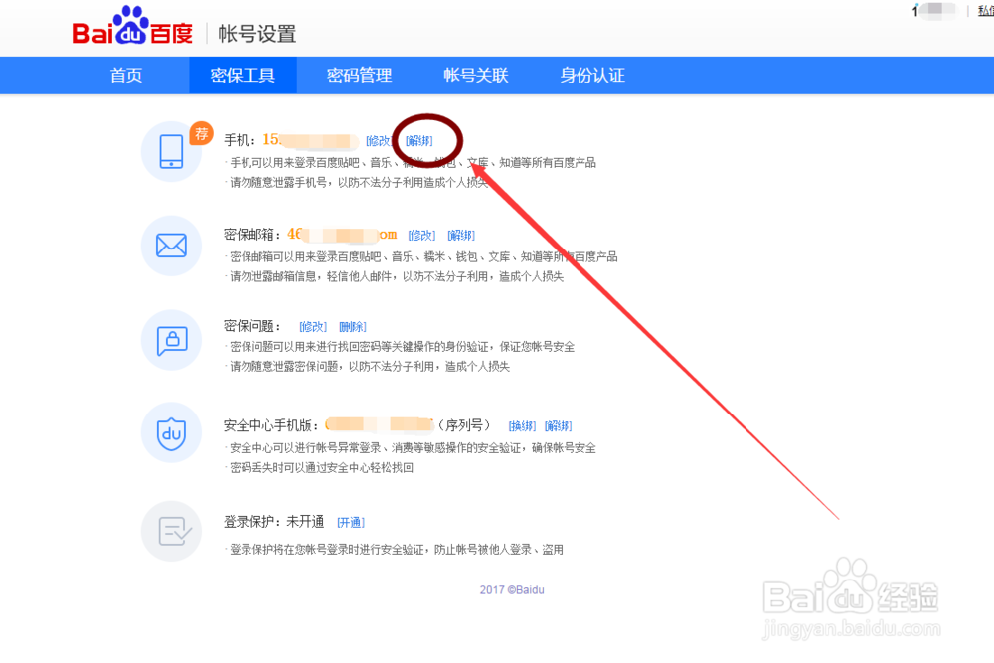Open the 帐号关联 tab
The width and height of the screenshot is (994, 663).
(476, 75)
